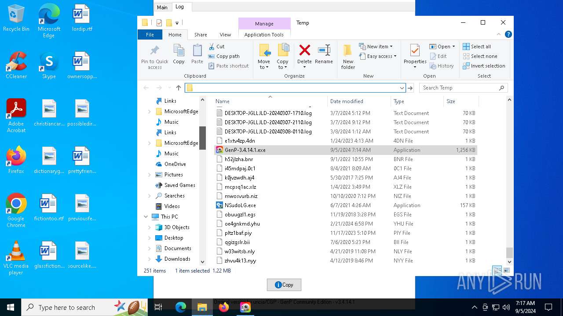563x316 pixels.
Task: Select Saved Games in navigation pane
Action: click(x=179, y=185)
